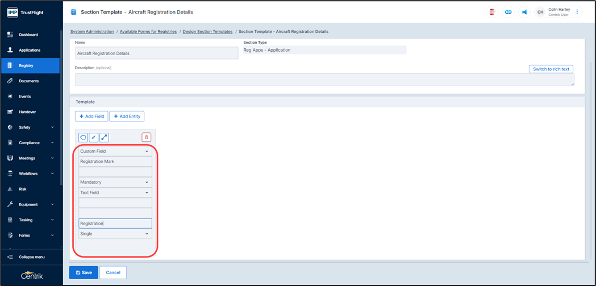
Task: Open the megaphone announcements icon
Action: (x=524, y=12)
